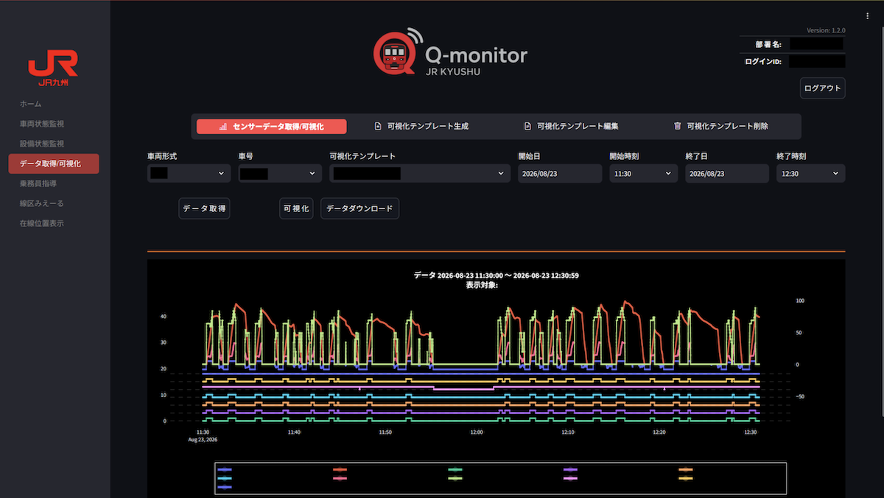Switch to 可視化テンプレート編集 tab
This screenshot has height=498, width=884.
[571, 126]
